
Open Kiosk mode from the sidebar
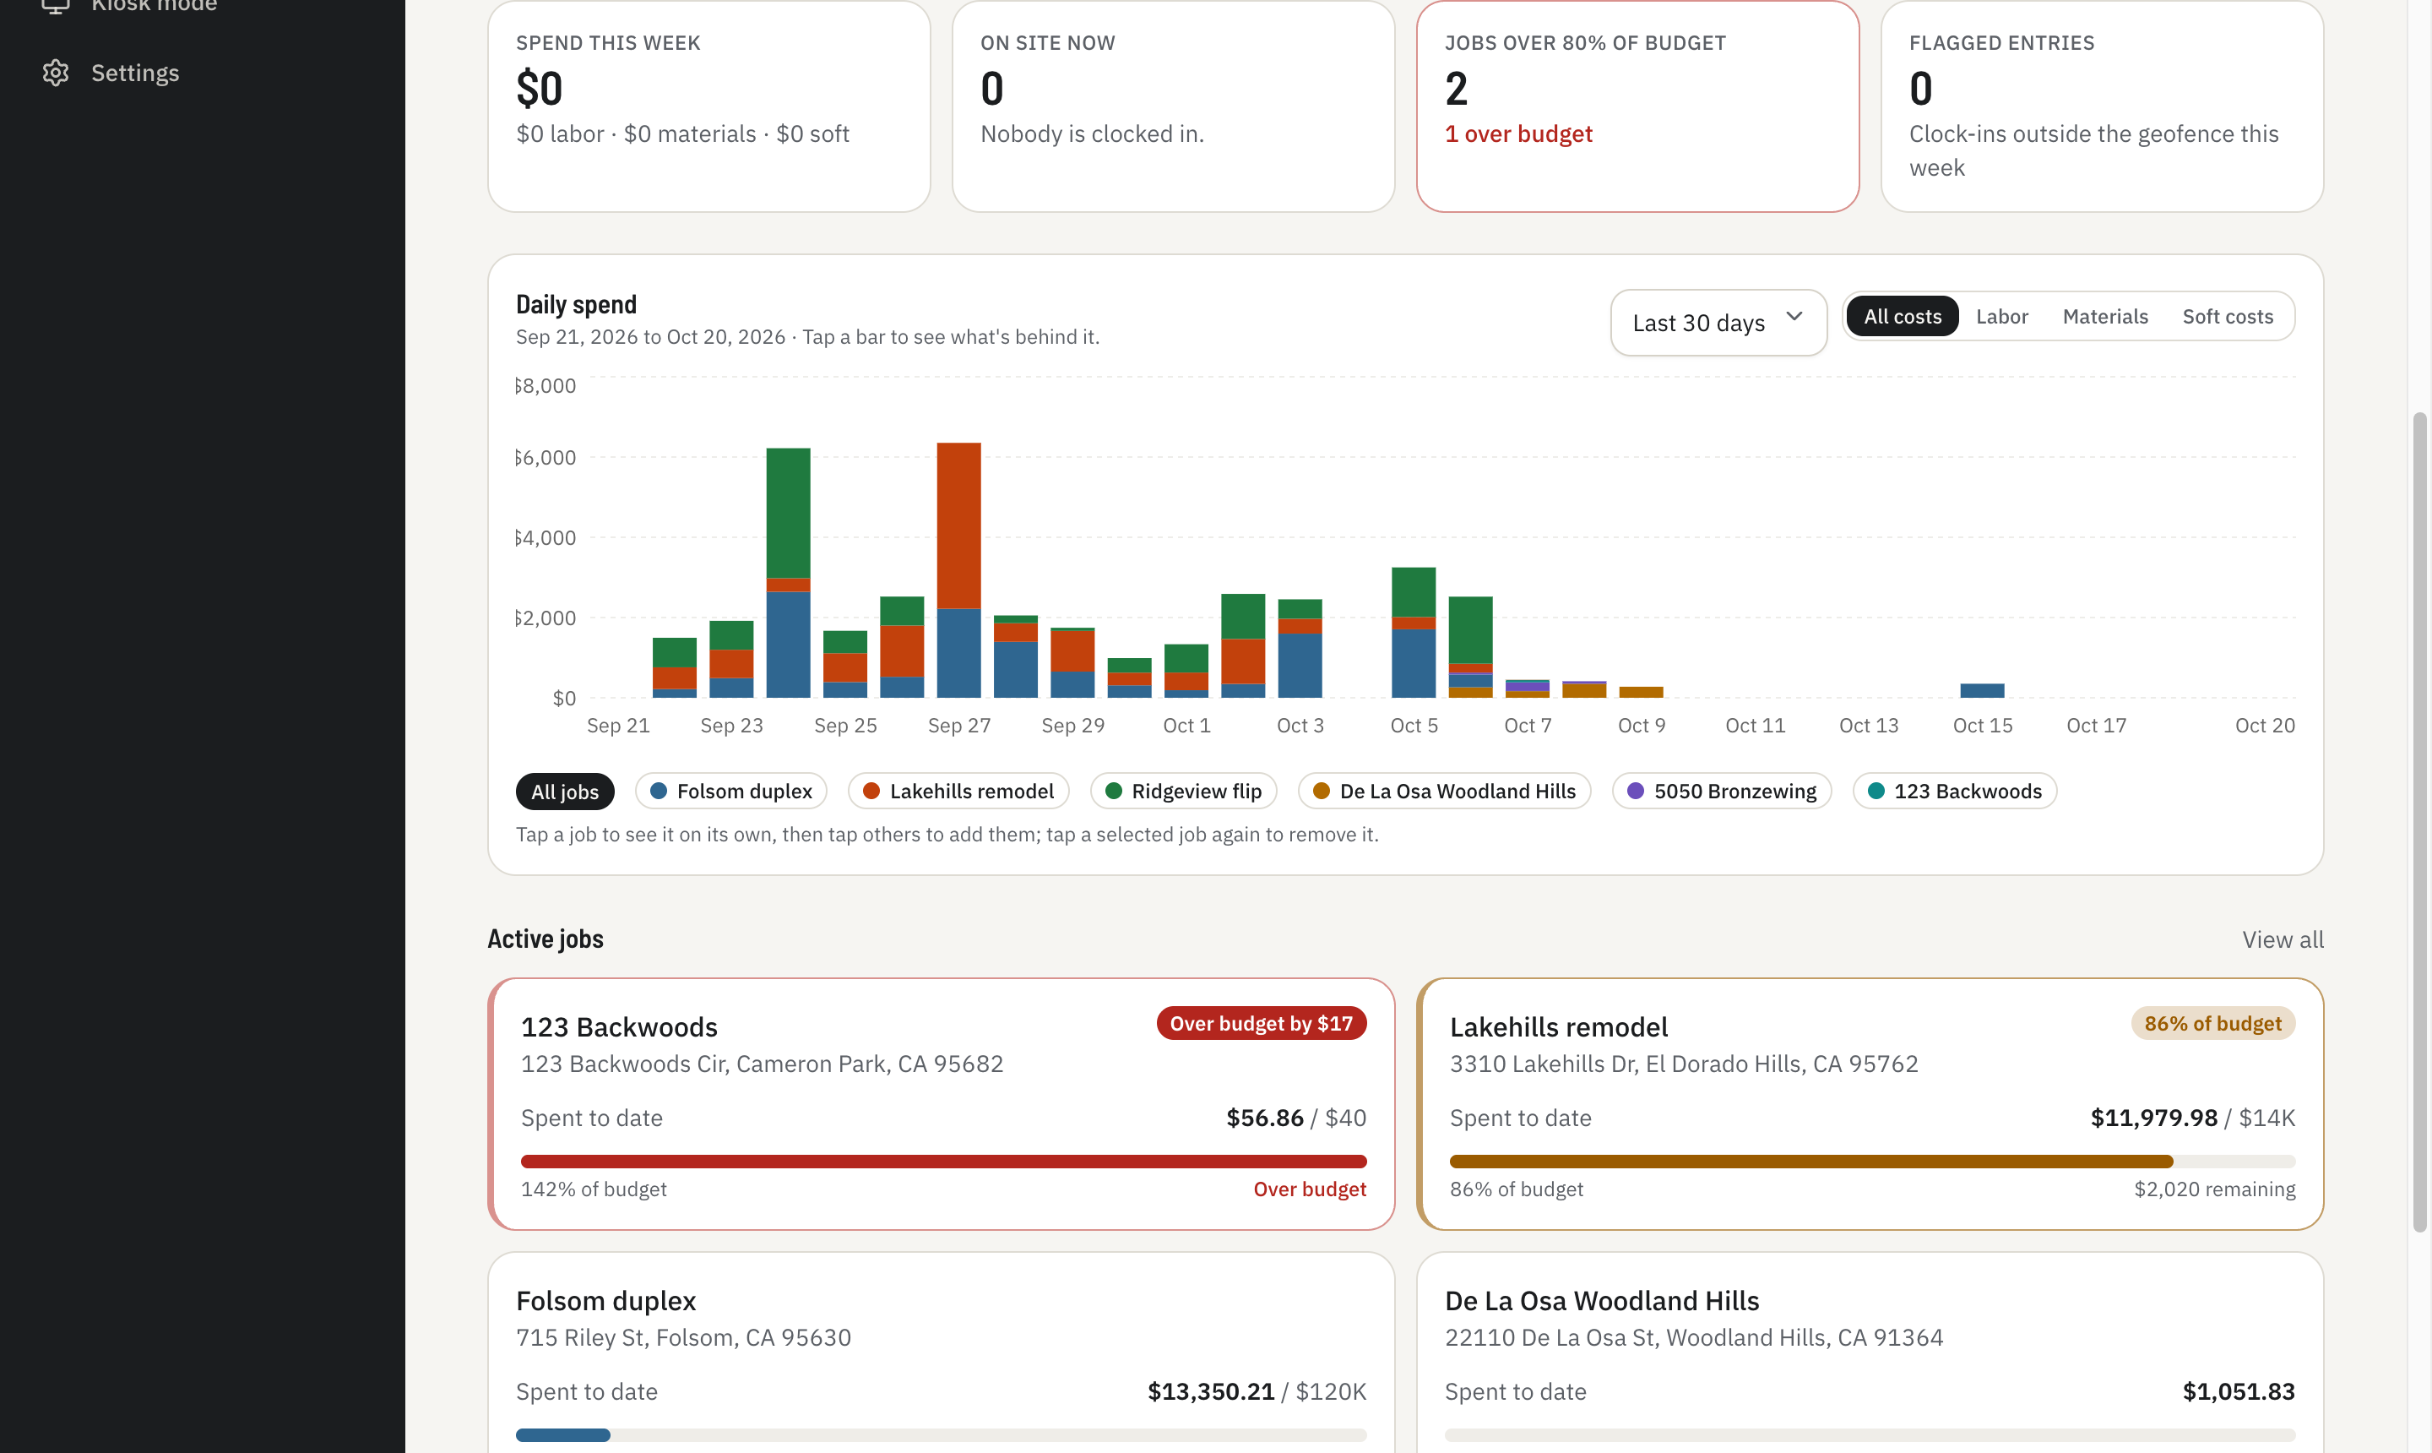pos(129,8)
